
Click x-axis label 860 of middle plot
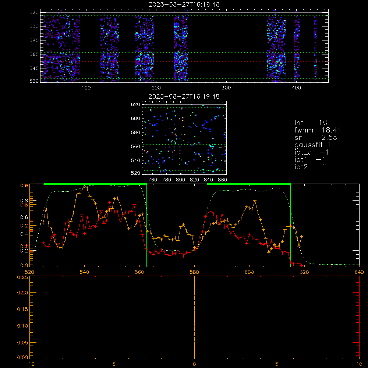(223, 180)
